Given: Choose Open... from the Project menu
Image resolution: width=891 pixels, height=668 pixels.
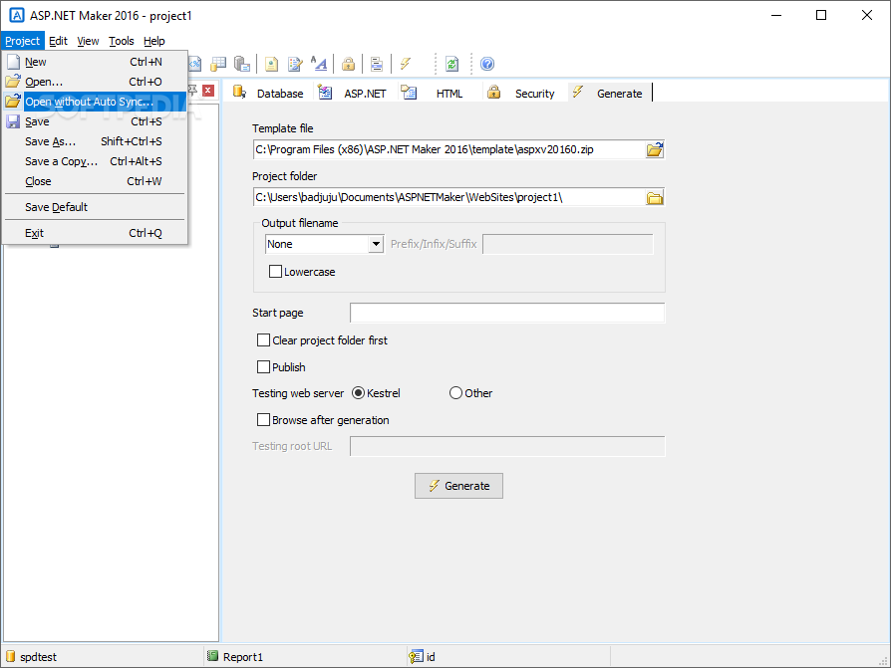Looking at the screenshot, I should [95, 82].
